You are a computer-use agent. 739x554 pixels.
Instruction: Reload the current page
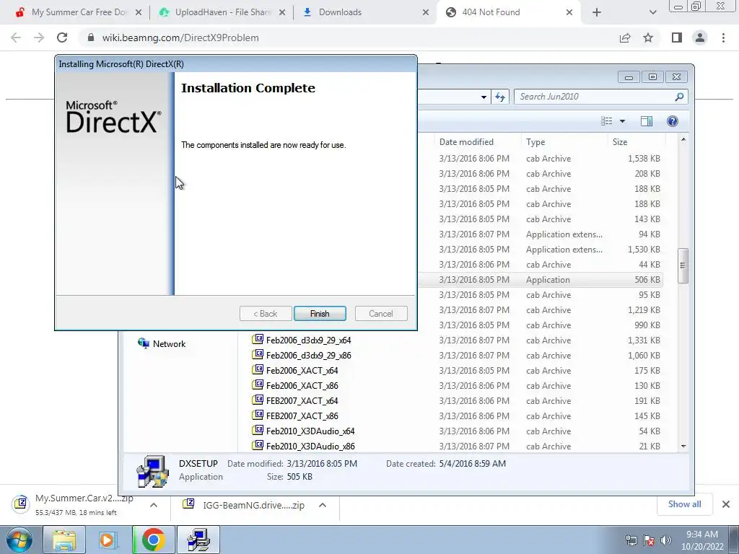pos(62,38)
